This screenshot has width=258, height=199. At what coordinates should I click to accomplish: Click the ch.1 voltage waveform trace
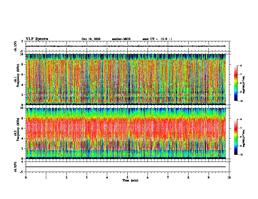point(126,46)
